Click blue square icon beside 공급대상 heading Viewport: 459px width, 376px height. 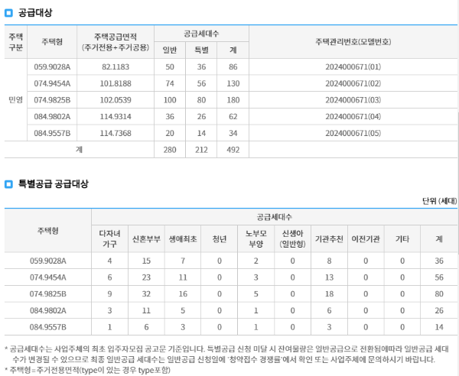(8, 13)
